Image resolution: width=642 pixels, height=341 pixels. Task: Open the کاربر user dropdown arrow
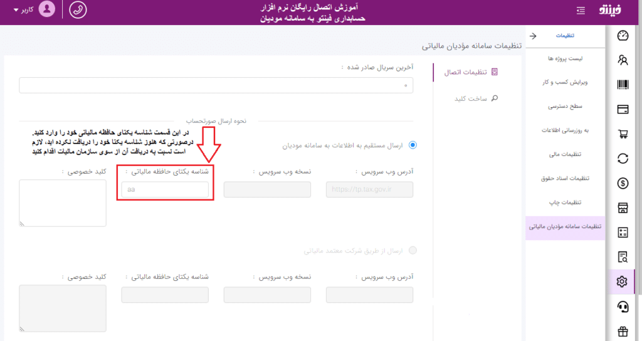tap(16, 10)
